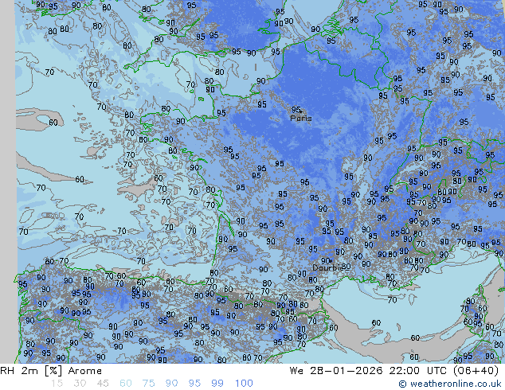Viewport: 505px width, 390px height.
Task: Click legend value 100
Action: [244, 384]
